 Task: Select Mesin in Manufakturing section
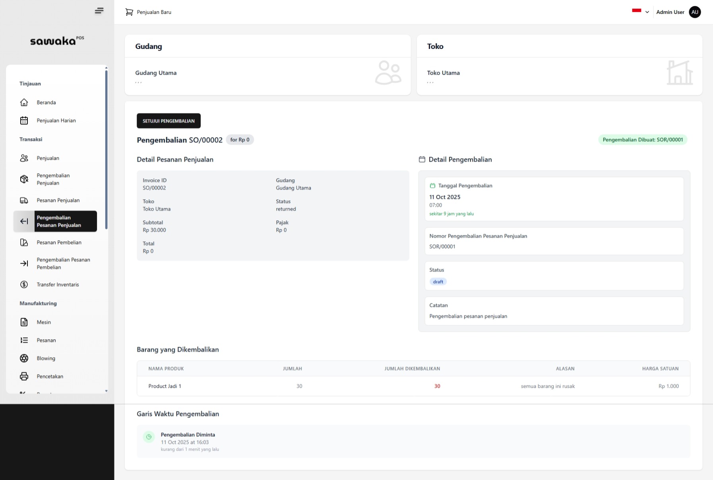pyautogui.click(x=44, y=323)
